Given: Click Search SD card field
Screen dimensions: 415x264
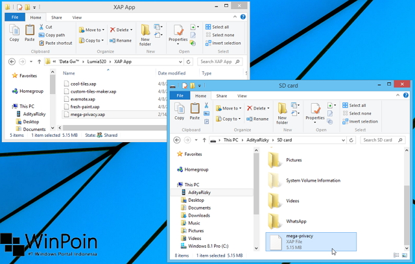Looking at the screenshot, I should coord(383,140).
